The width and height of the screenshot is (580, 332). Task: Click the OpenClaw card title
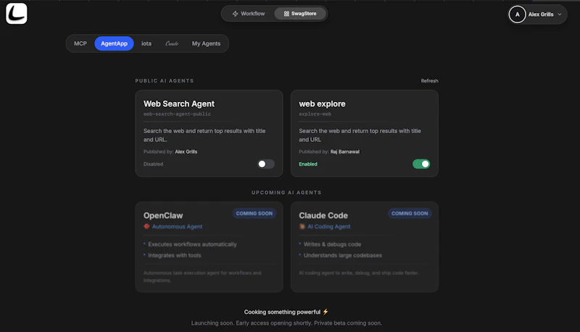163,216
